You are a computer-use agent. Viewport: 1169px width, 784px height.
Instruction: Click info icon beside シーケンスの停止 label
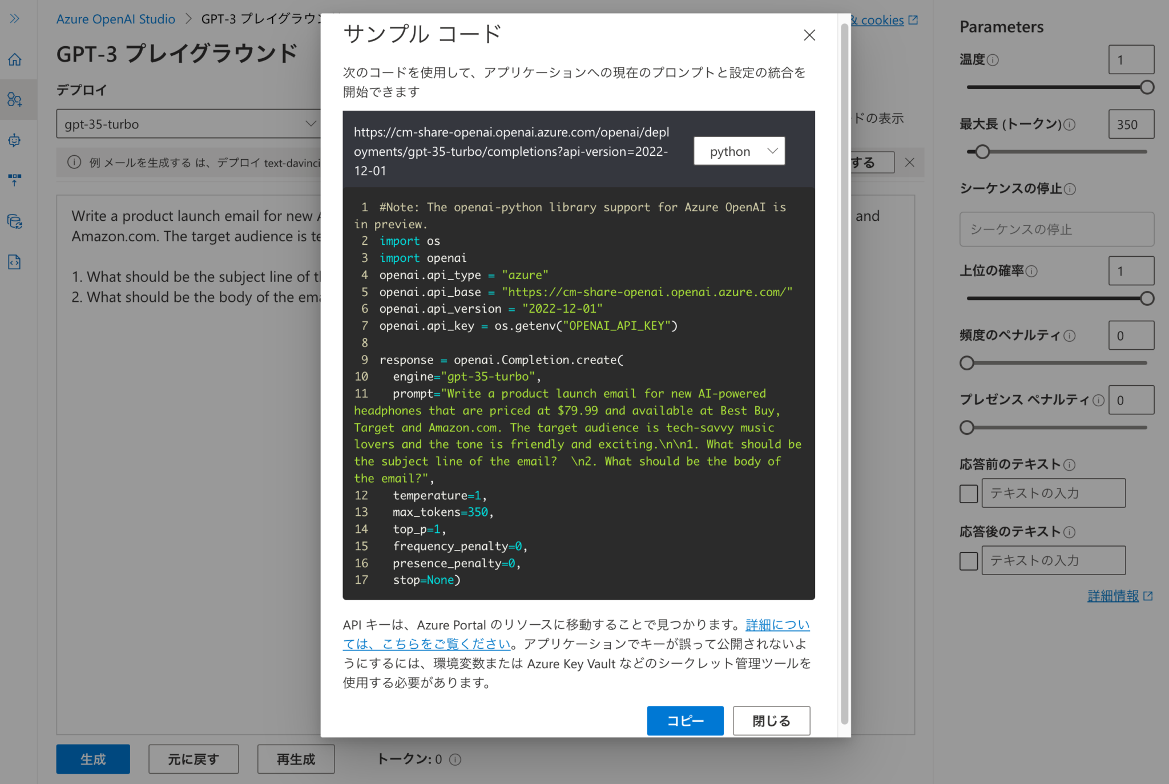1070,189
